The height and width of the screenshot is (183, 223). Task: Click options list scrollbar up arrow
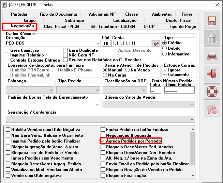point(193,129)
